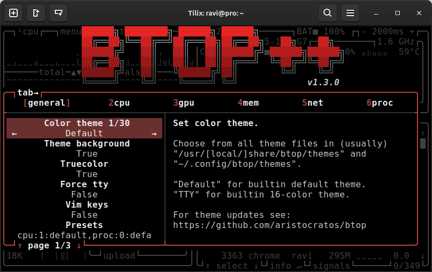Click the upload label in net box
This screenshot has width=432, height=272.
click(119, 256)
